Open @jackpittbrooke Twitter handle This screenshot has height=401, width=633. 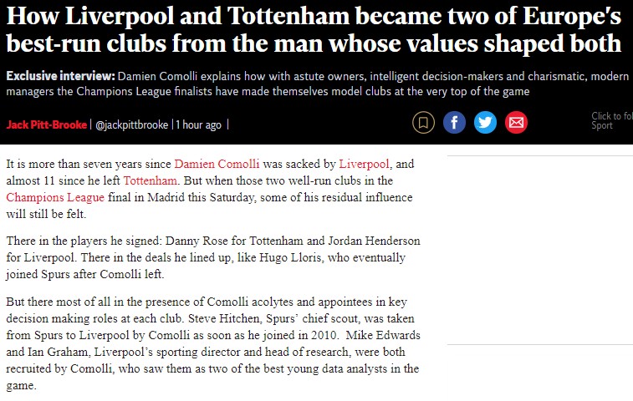point(131,124)
